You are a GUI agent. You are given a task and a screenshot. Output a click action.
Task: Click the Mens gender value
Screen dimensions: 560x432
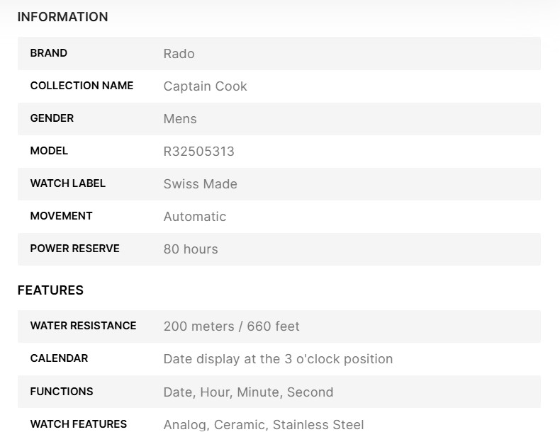tap(180, 119)
